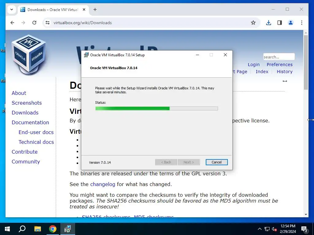The height and width of the screenshot is (235, 314).
Task: Open Chrome side panel icon
Action: 280,23
